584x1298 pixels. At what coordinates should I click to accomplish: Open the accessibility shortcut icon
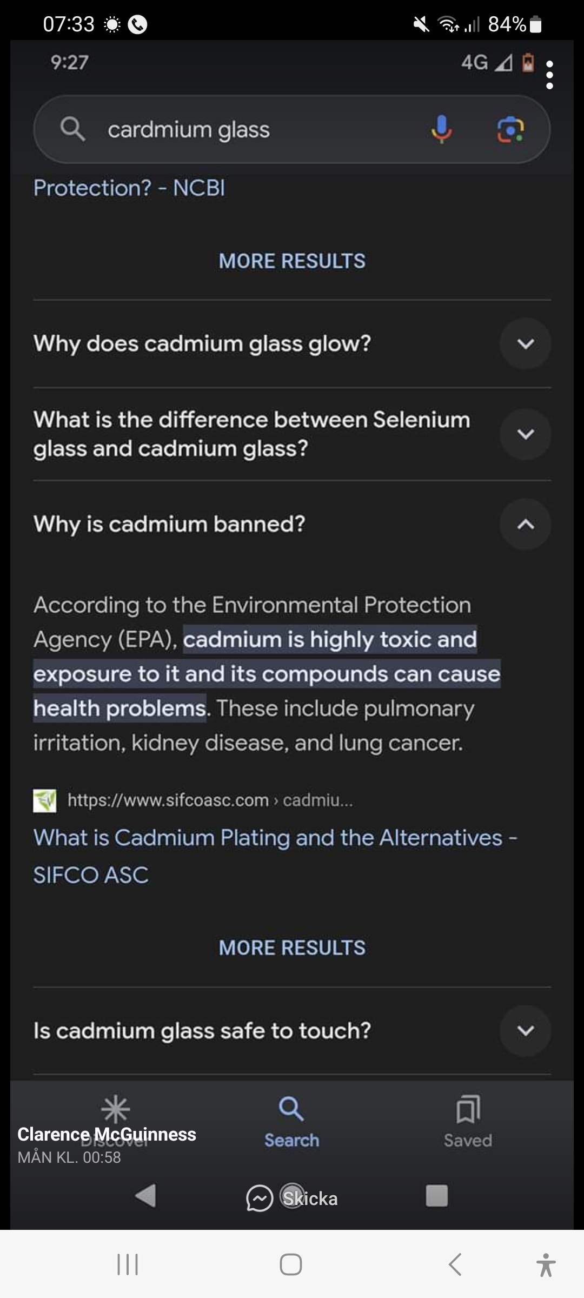[x=546, y=1265]
